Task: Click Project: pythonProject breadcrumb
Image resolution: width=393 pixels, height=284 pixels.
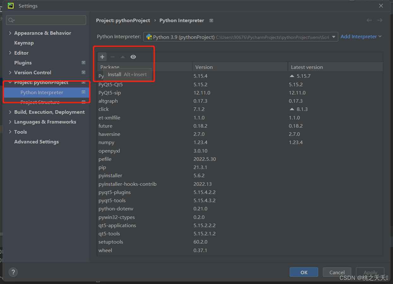Action: [x=123, y=20]
